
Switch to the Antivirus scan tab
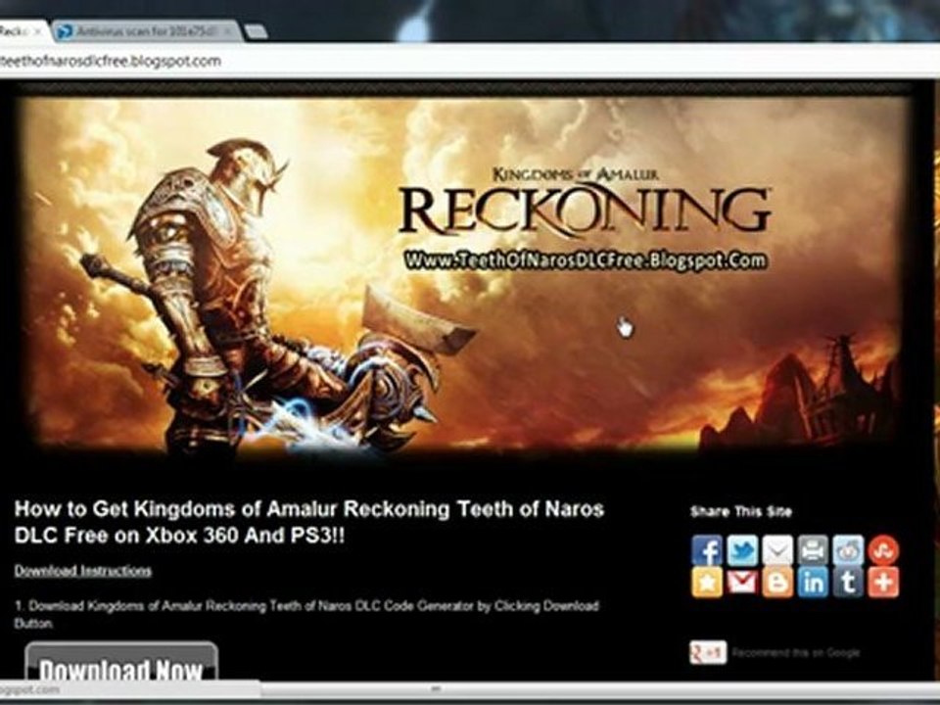[144, 31]
